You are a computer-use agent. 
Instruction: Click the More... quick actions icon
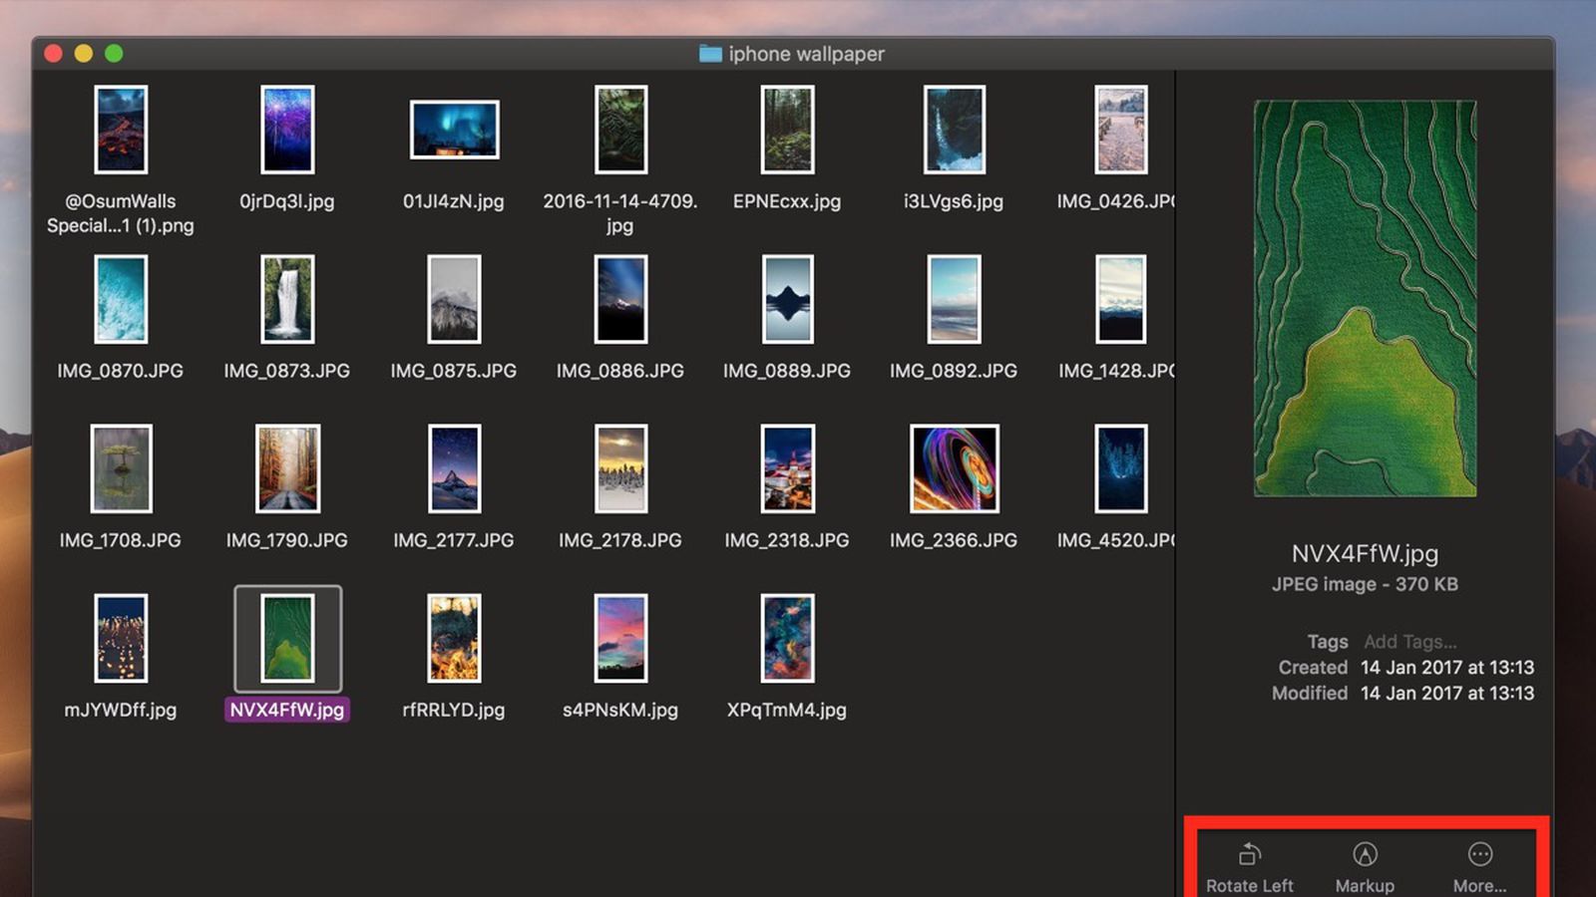pyautogui.click(x=1479, y=853)
